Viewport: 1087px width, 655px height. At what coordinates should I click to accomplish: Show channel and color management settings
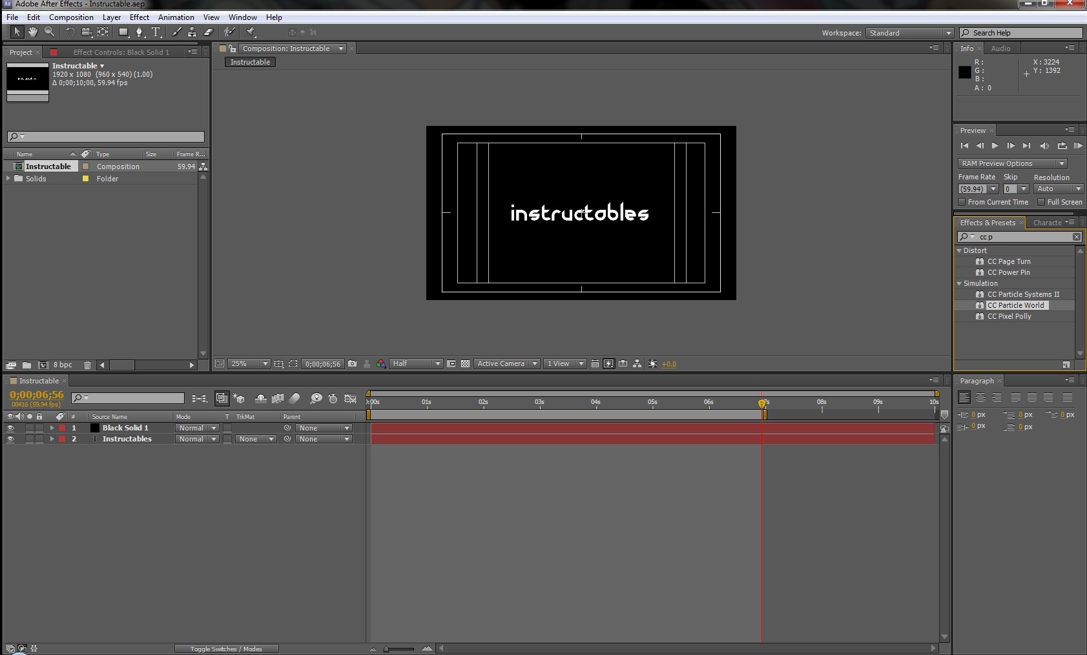pos(381,364)
